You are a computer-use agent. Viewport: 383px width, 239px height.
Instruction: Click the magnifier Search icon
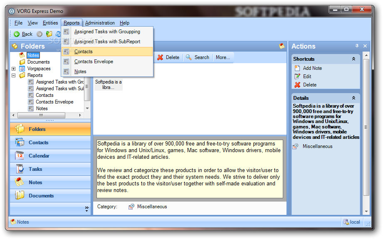[x=188, y=57]
